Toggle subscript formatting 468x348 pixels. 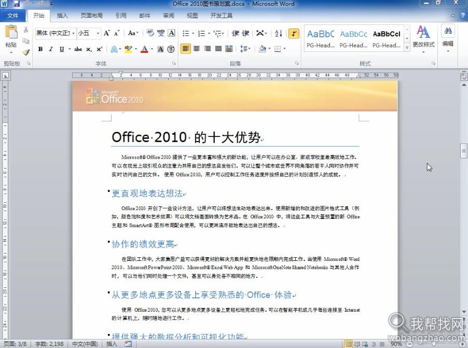point(89,49)
